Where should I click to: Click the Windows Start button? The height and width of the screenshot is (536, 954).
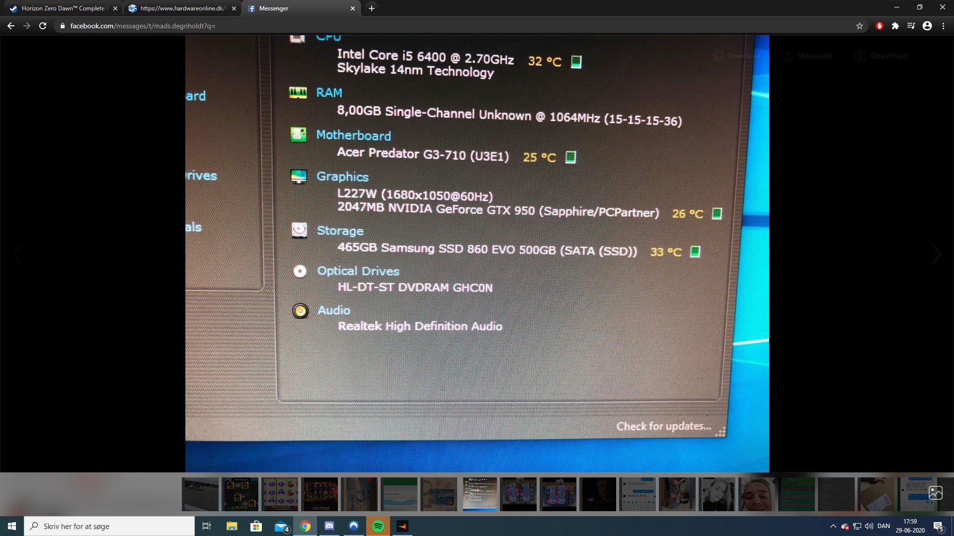12,526
